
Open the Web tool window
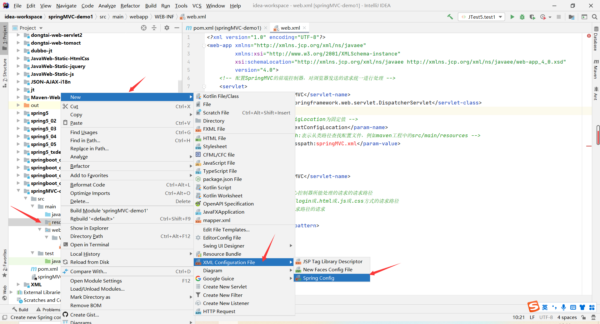coord(4,293)
